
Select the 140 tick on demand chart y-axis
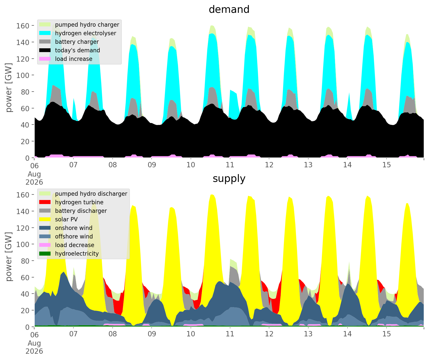23,42
